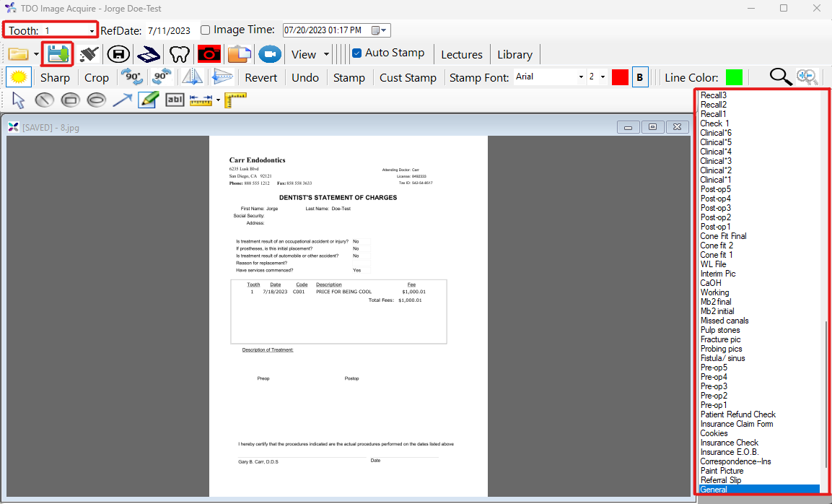Open the Library tab
The height and width of the screenshot is (504, 832).
coord(514,54)
